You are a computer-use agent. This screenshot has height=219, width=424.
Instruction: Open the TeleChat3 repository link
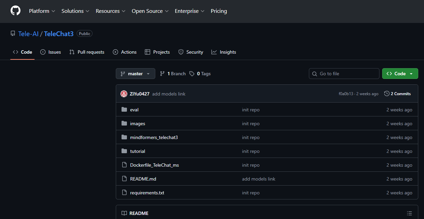(x=58, y=33)
